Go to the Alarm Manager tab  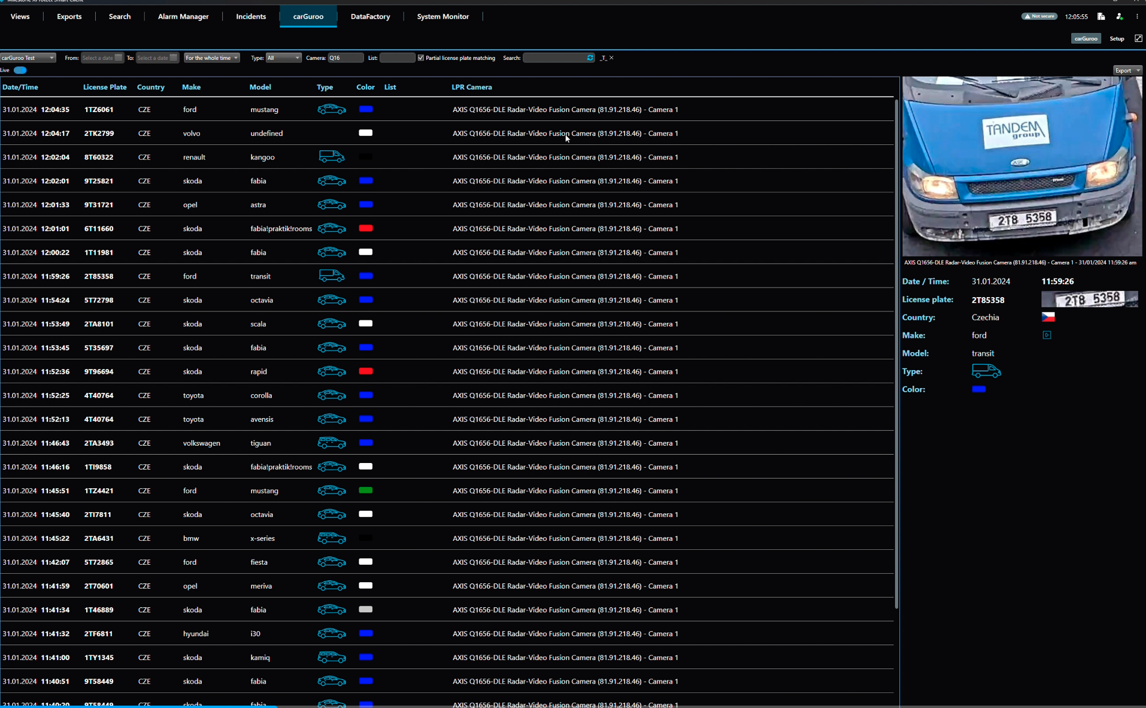[183, 17]
